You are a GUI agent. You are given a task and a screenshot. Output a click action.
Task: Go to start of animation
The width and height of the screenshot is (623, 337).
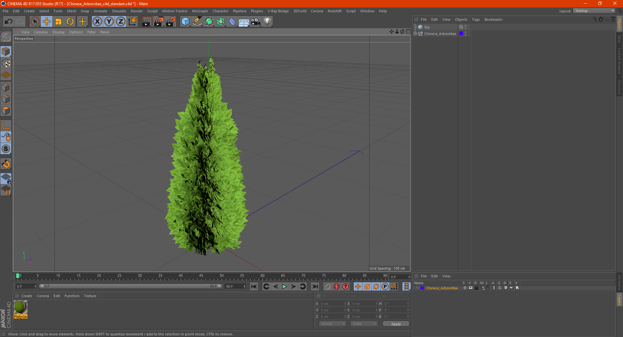coord(254,286)
